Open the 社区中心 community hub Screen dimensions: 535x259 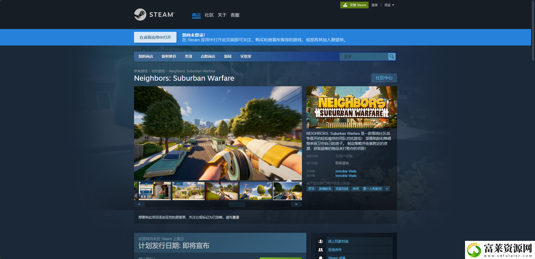[384, 78]
